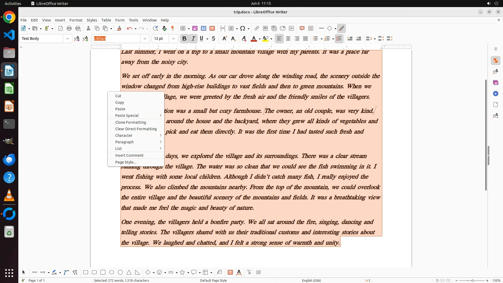Select the Ellipse shape drawing tool
This screenshot has width=503, height=283.
tap(112, 272)
